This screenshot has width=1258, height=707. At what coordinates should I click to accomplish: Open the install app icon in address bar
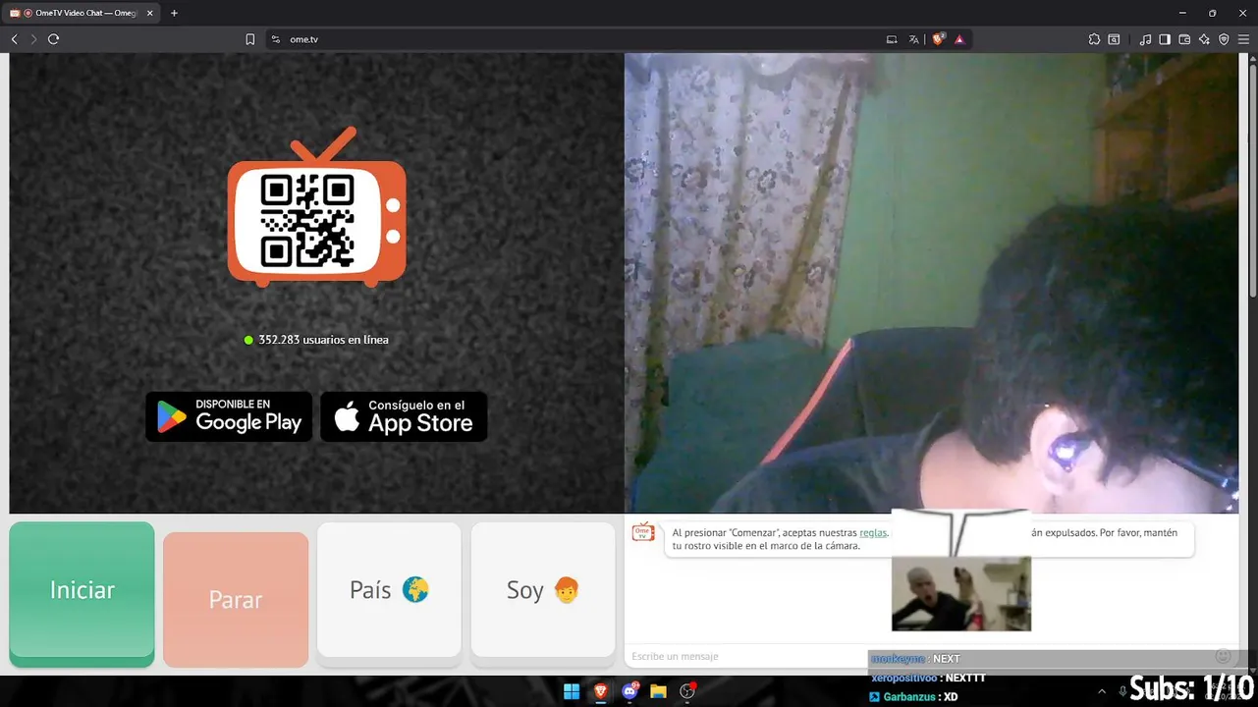892,39
